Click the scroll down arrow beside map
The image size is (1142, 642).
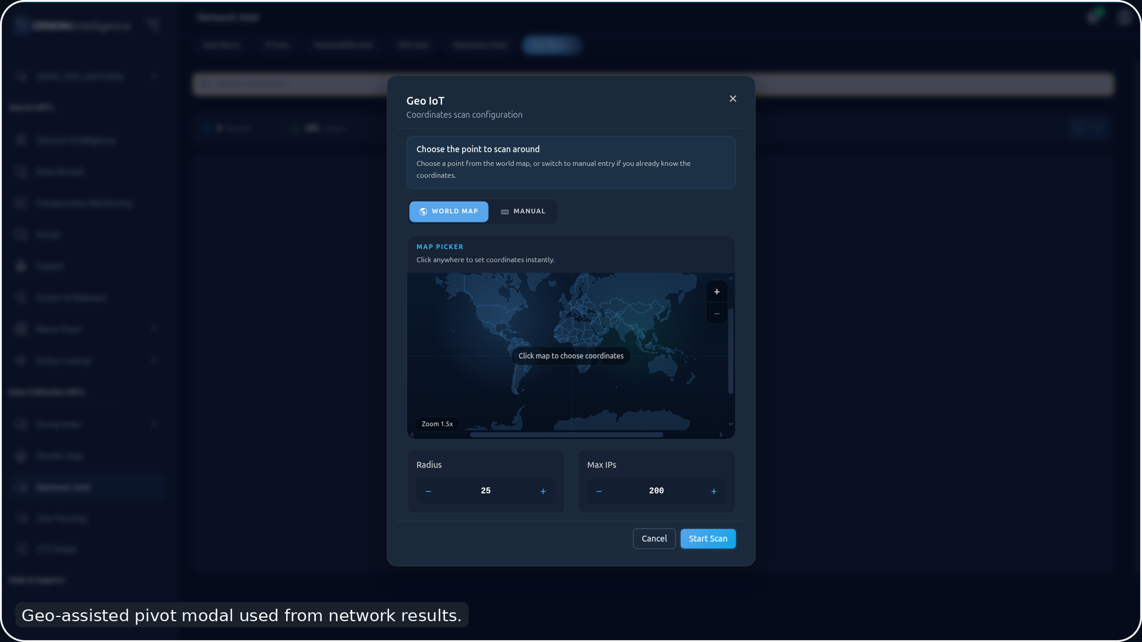tap(730, 424)
